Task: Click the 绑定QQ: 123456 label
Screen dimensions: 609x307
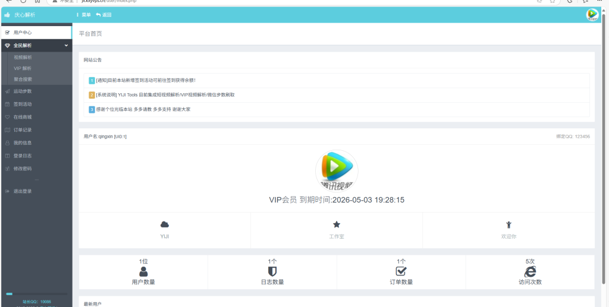Action: point(573,137)
